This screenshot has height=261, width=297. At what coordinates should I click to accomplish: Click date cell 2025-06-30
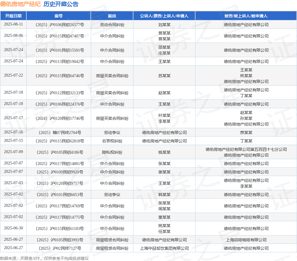[x=13, y=228]
